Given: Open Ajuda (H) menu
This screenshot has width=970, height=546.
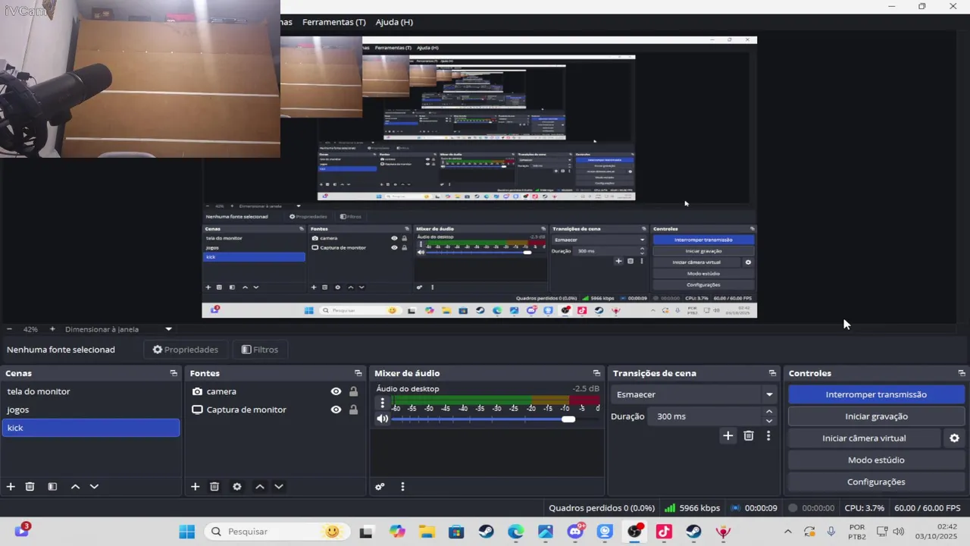Looking at the screenshot, I should [x=394, y=22].
